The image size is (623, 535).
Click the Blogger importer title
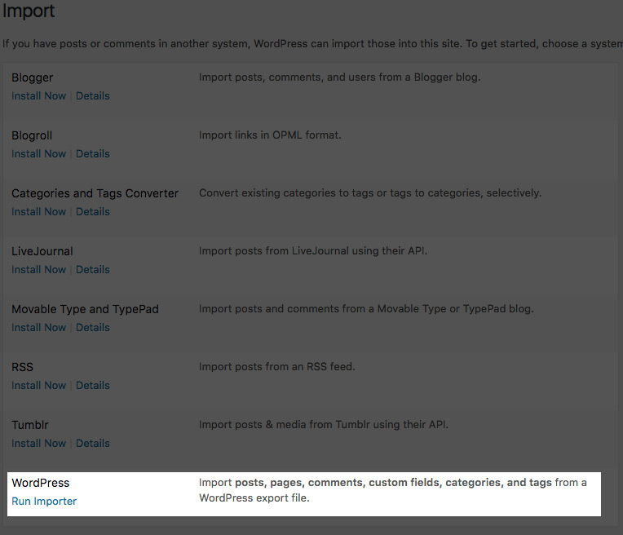[33, 77]
